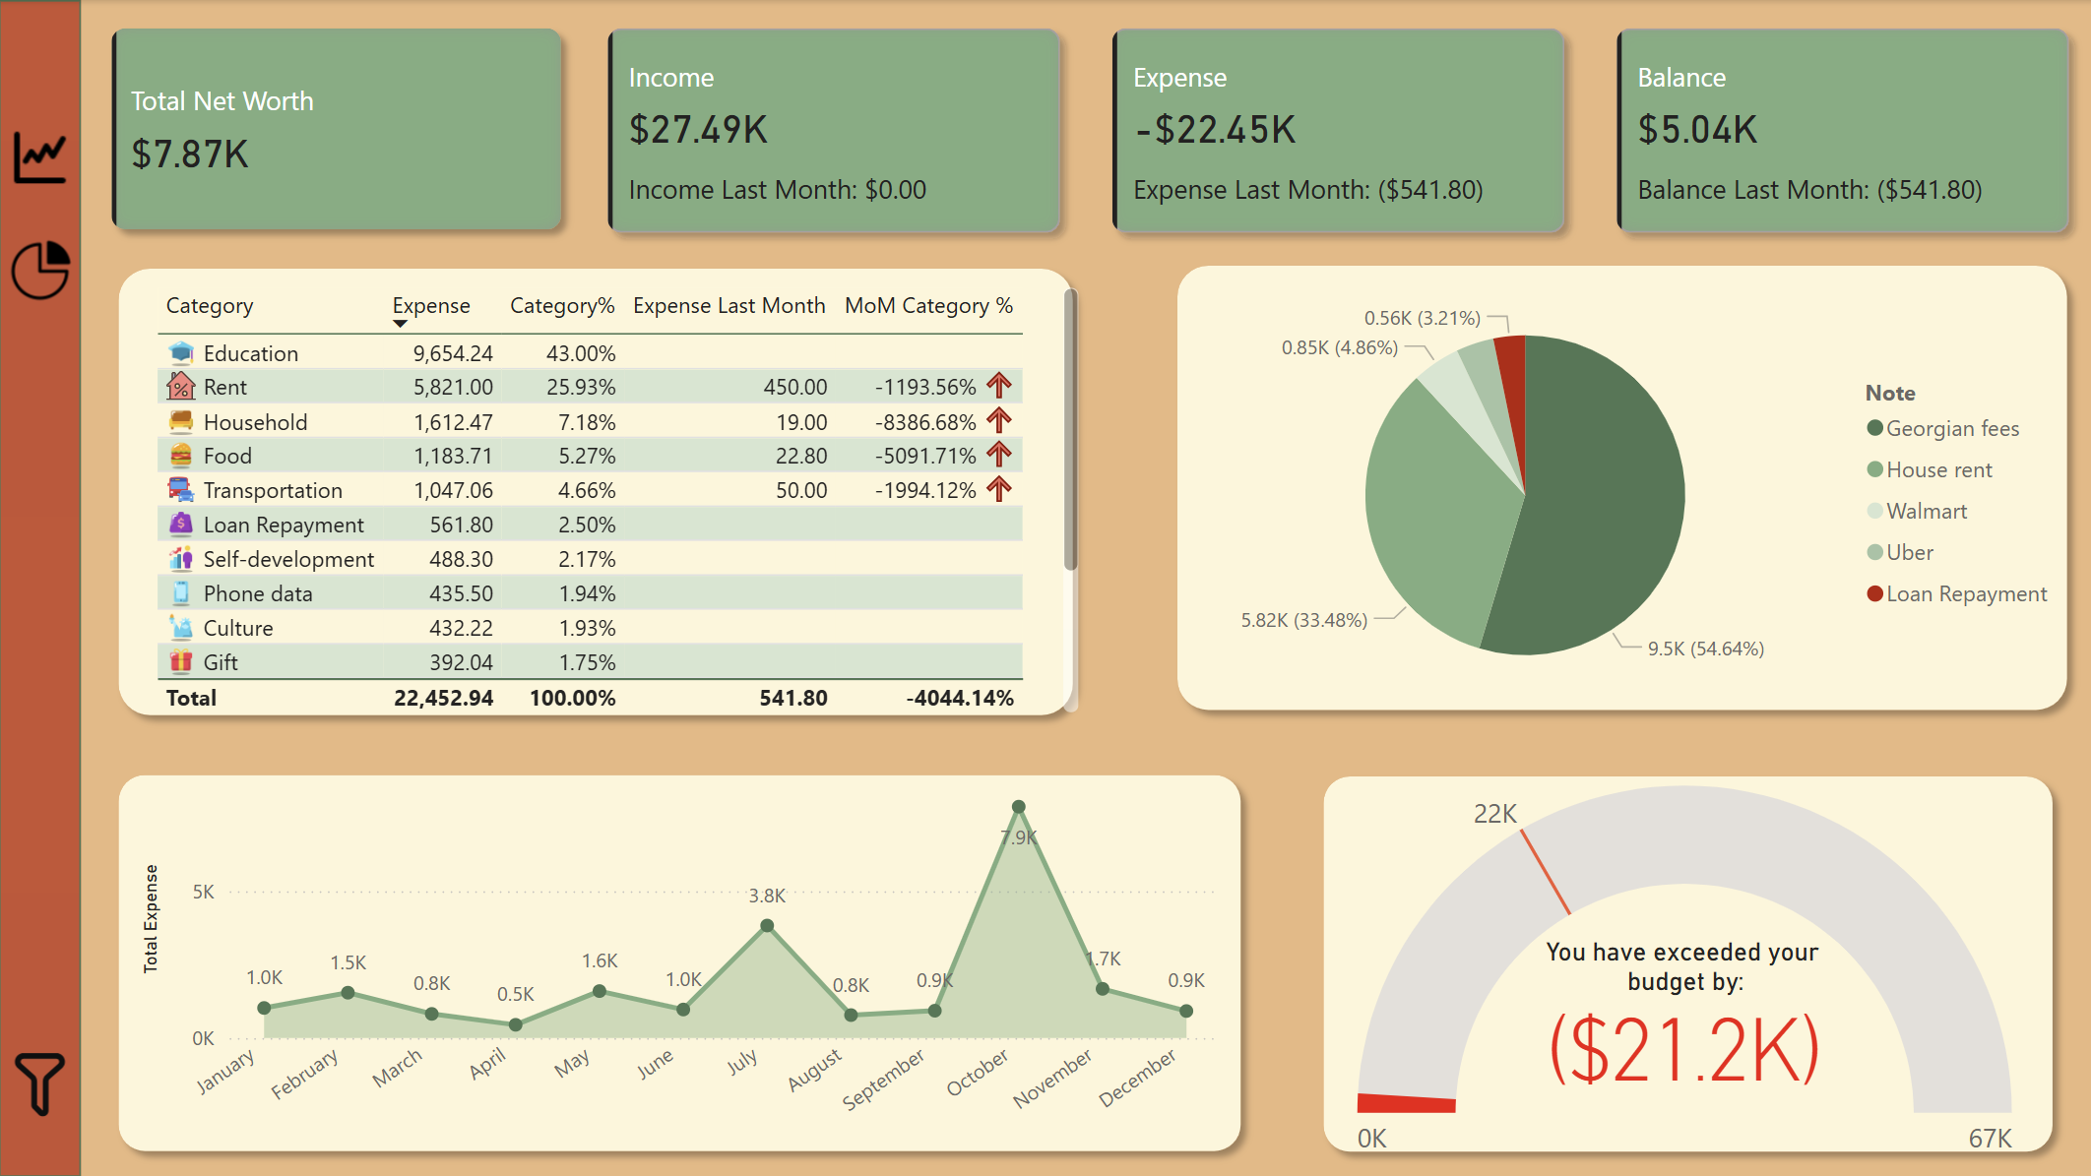2091x1176 pixels.
Task: Click the Food burger icon
Action: click(x=181, y=456)
